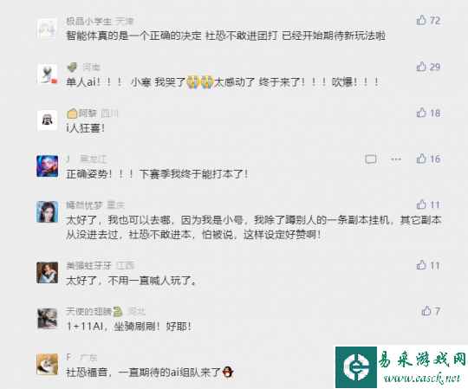
Task: Open avatar beside 1+11AI comment
Action: click(x=47, y=319)
